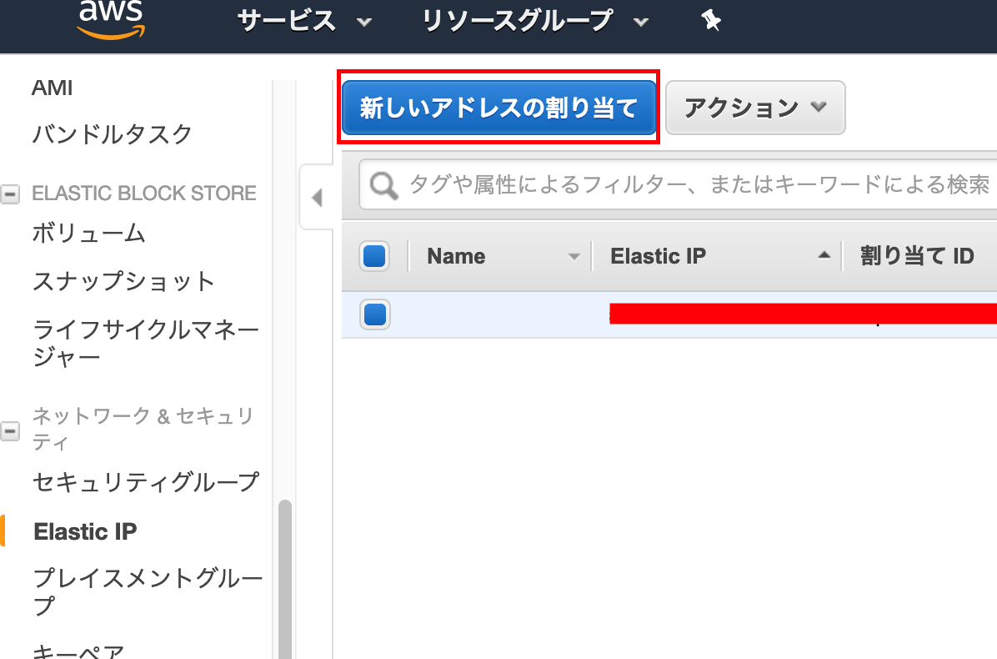
Task: Open the リソースグループ dropdown menu
Action: pos(534,21)
